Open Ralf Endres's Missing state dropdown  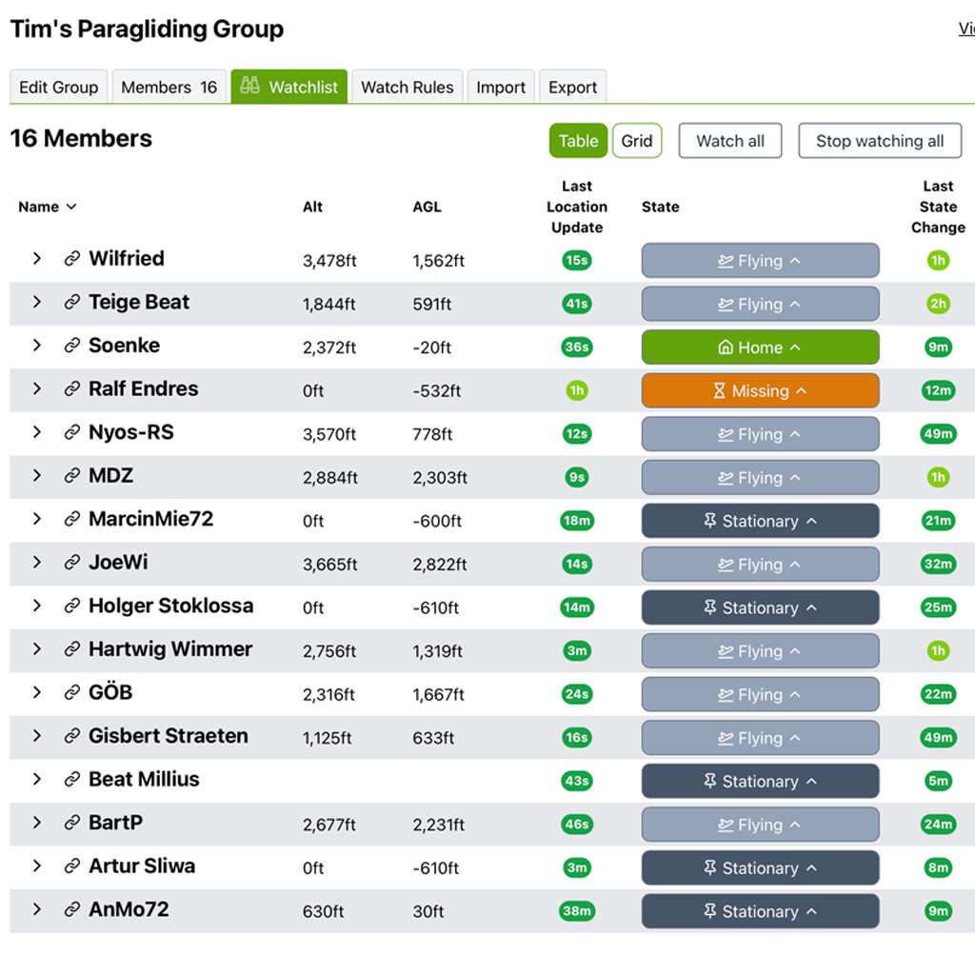click(760, 390)
